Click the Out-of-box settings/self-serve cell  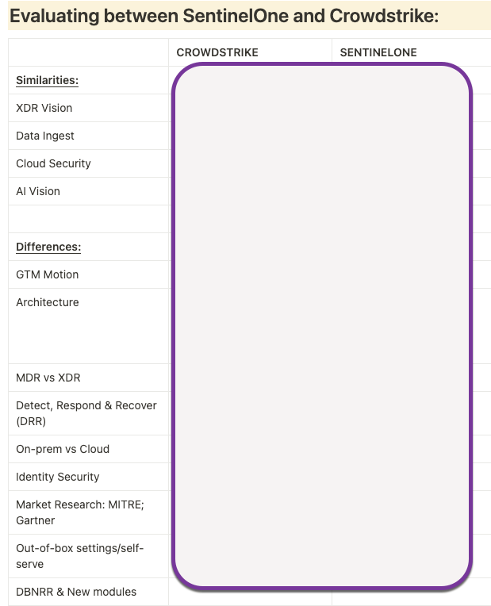(79, 556)
